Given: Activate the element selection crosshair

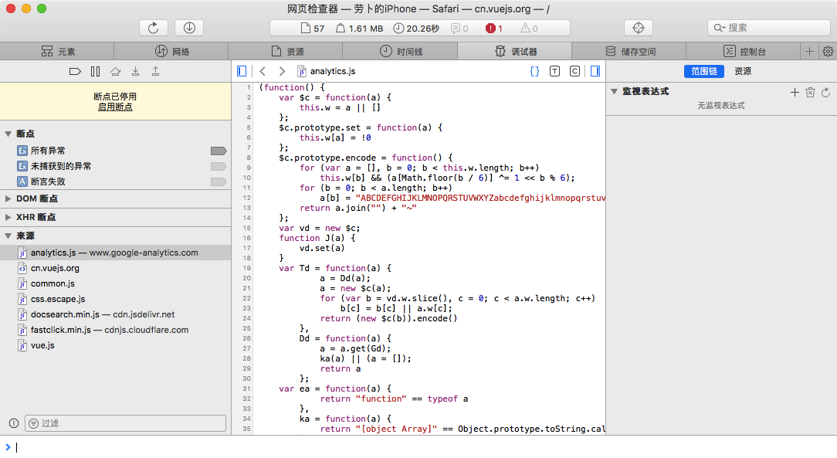Looking at the screenshot, I should click(639, 28).
